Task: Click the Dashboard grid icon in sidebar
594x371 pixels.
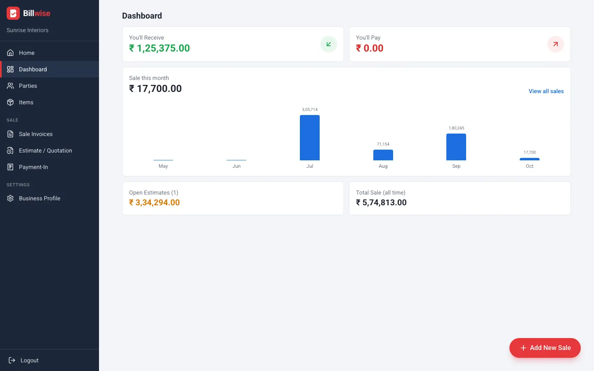Action: click(x=10, y=69)
